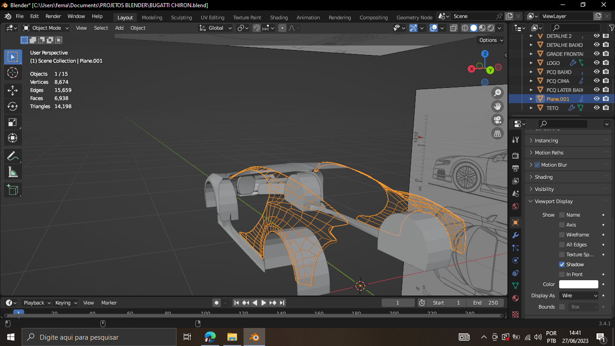Activate the Rotate tool
Image resolution: width=615 pixels, height=346 pixels.
pyautogui.click(x=13, y=106)
